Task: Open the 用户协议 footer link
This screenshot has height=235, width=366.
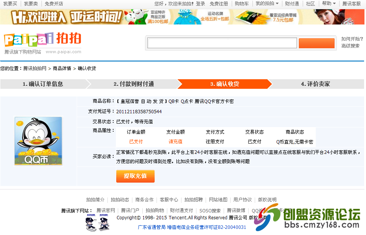Action: coord(242,200)
